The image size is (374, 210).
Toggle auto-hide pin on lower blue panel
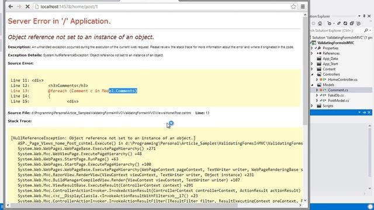click(x=364, y=113)
